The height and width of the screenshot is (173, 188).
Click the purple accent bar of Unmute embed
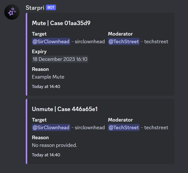tap(26, 131)
